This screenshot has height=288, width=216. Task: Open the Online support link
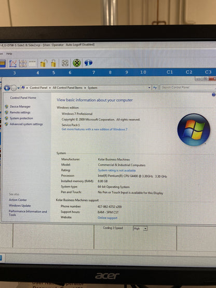point(107,218)
